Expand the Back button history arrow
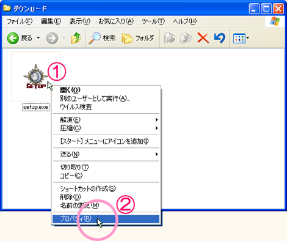Viewport: 287px width, 241px height. tap(38, 38)
